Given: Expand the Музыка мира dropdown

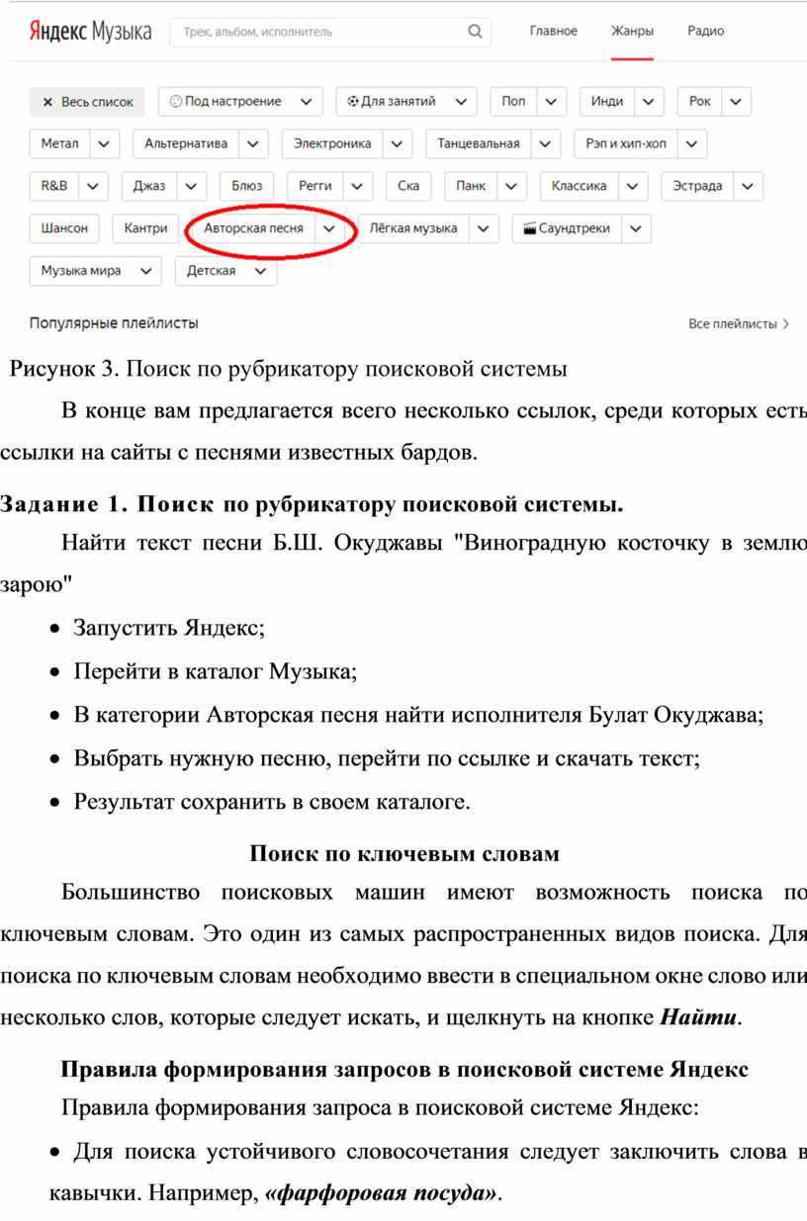Looking at the screenshot, I should 95,271.
